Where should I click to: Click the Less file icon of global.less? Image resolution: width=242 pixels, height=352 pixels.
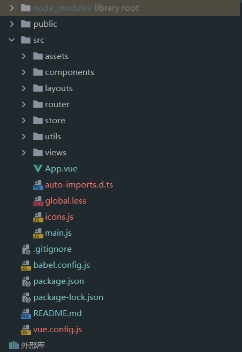(38, 201)
